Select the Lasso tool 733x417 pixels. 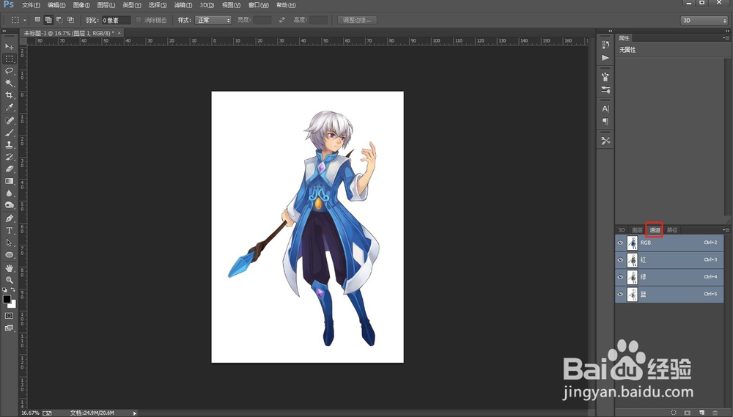9,71
